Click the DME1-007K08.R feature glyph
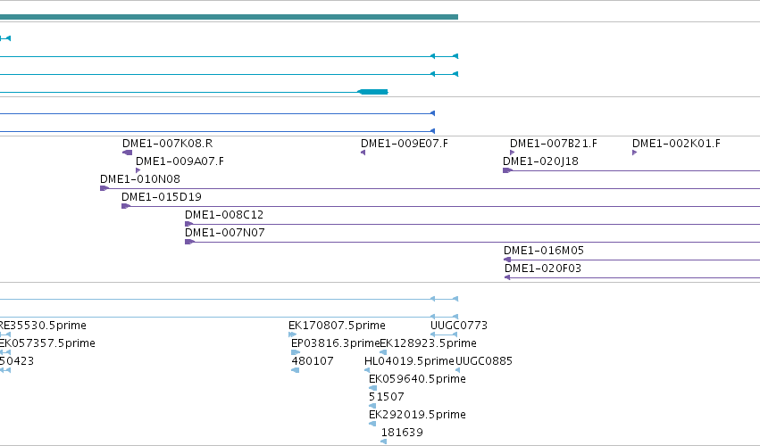This screenshot has width=760, height=446. click(128, 153)
